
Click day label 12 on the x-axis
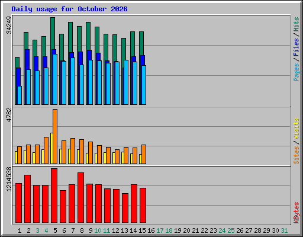115,230
